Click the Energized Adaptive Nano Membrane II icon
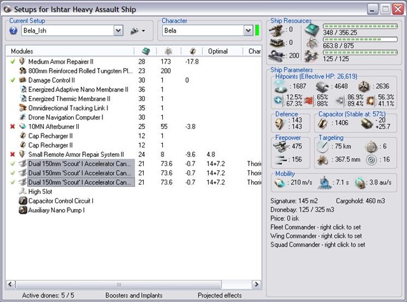The width and height of the screenshot is (407, 302). pyautogui.click(x=24, y=90)
